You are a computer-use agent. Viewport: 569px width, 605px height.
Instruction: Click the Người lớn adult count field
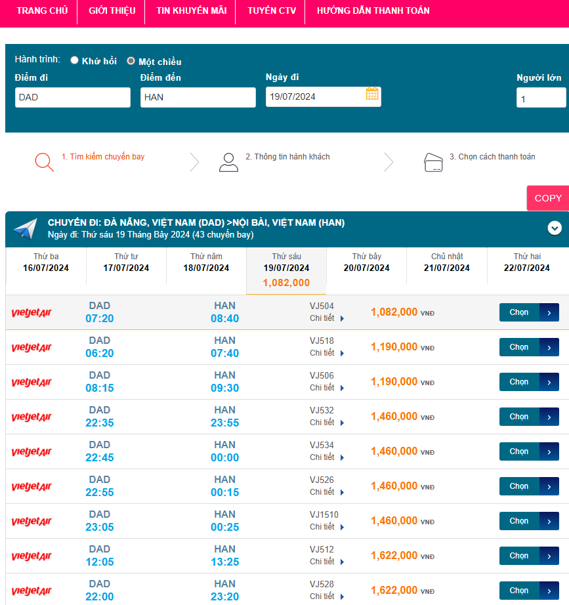click(540, 98)
